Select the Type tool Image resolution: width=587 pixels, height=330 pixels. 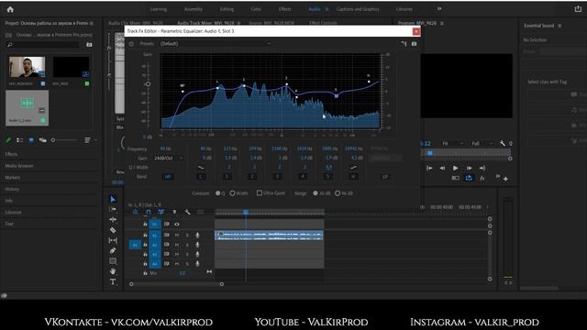(x=113, y=281)
